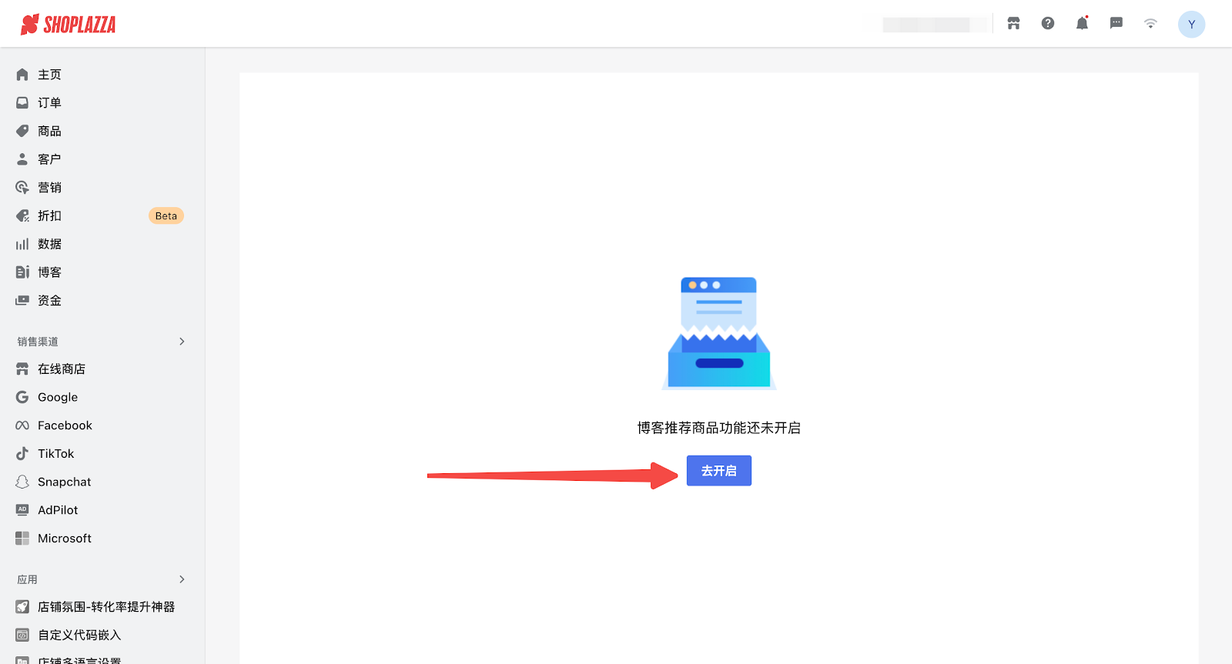Open the help question mark icon

tap(1048, 24)
